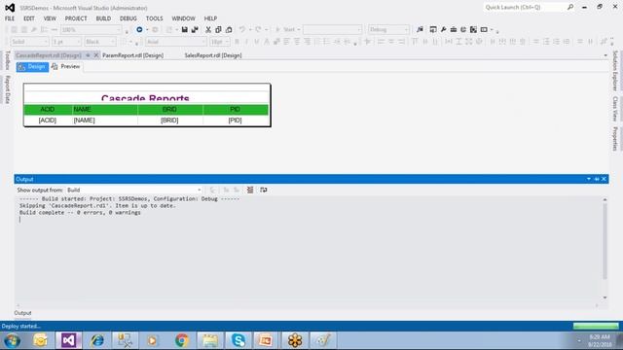Click the Save icon in toolbar
623x350 pixels.
(x=184, y=30)
